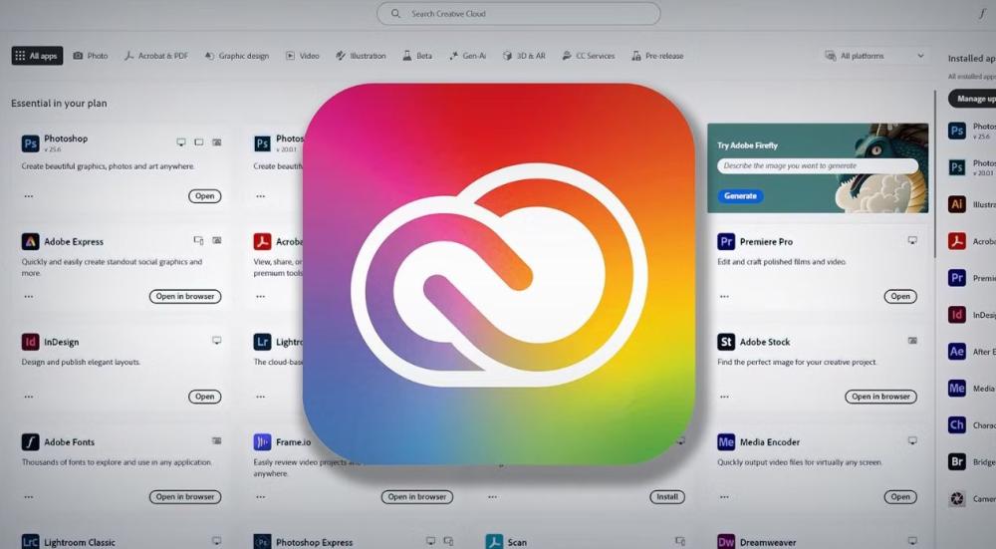Screen dimensions: 996x549
Task: Click Bridge icon in installed apps sidebar
Action: [956, 462]
